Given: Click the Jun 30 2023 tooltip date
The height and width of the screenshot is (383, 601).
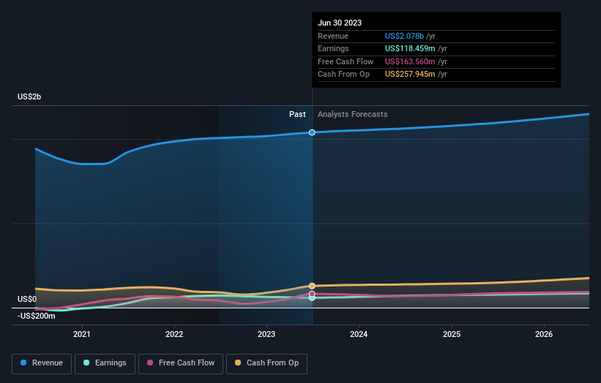Looking at the screenshot, I should [x=340, y=23].
